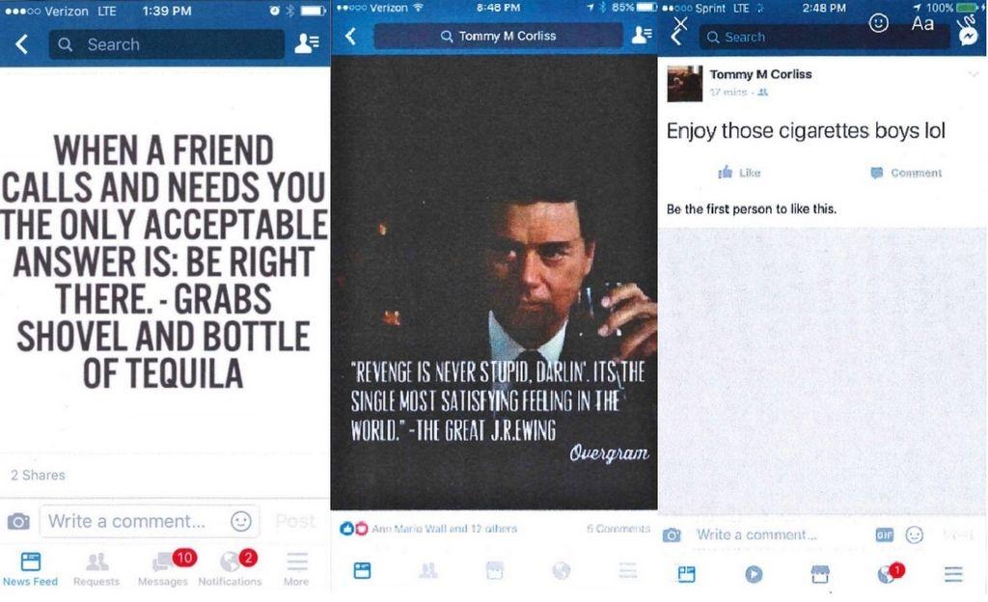Click the Comment button under the cigarettes post

(x=905, y=173)
